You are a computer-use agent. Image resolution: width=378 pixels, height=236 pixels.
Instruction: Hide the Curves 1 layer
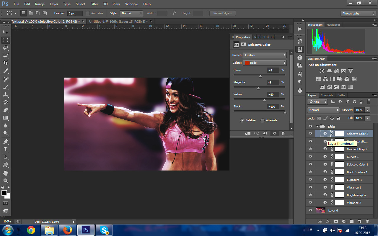tap(310, 157)
